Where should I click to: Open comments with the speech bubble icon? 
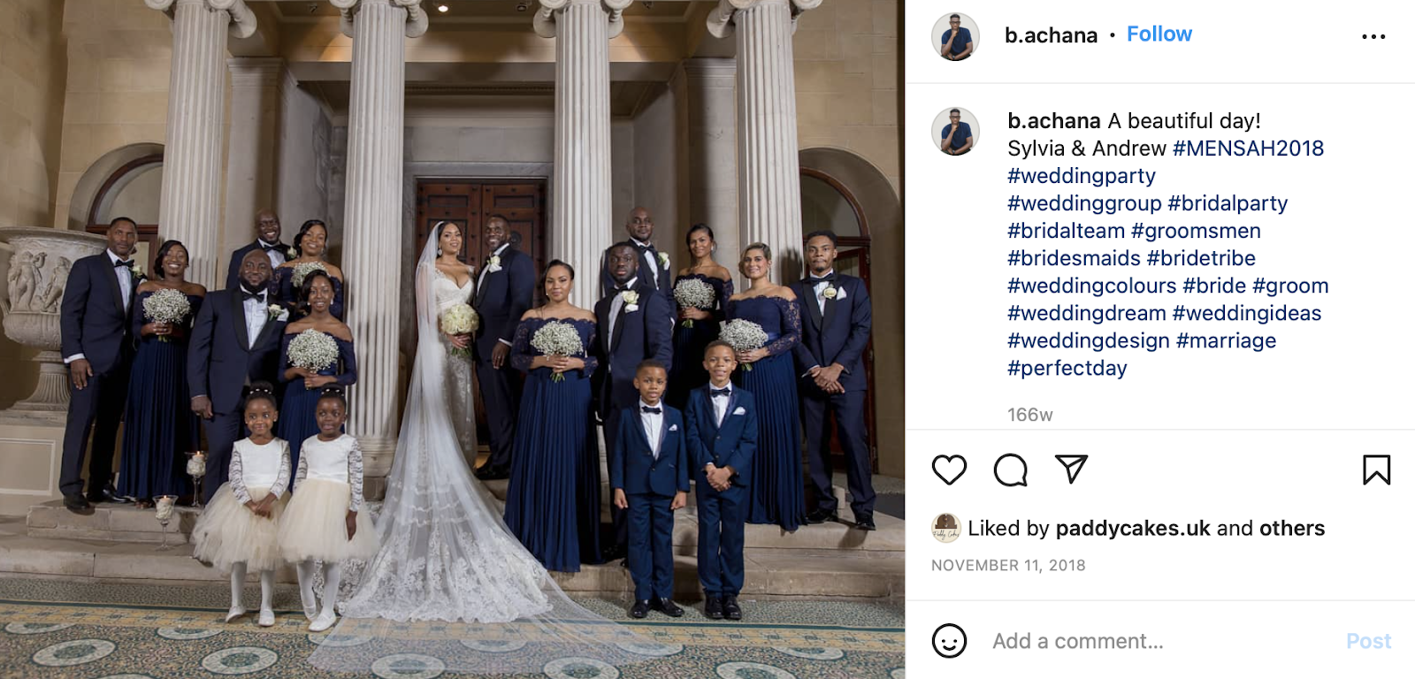coord(1010,470)
